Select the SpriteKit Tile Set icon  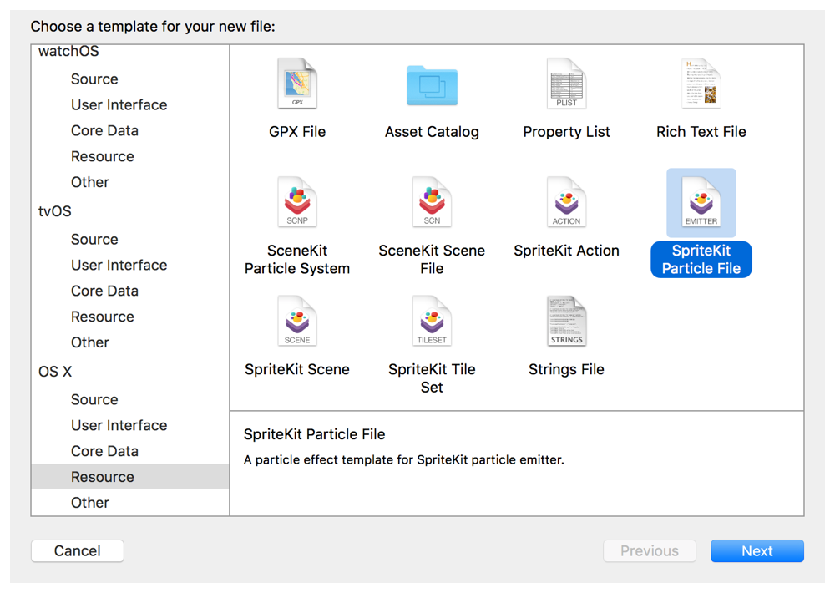point(432,322)
